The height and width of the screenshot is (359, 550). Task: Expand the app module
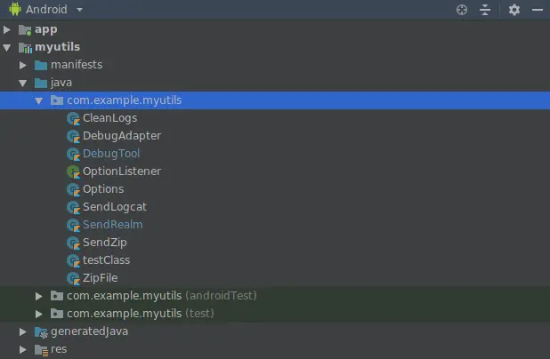click(x=8, y=29)
